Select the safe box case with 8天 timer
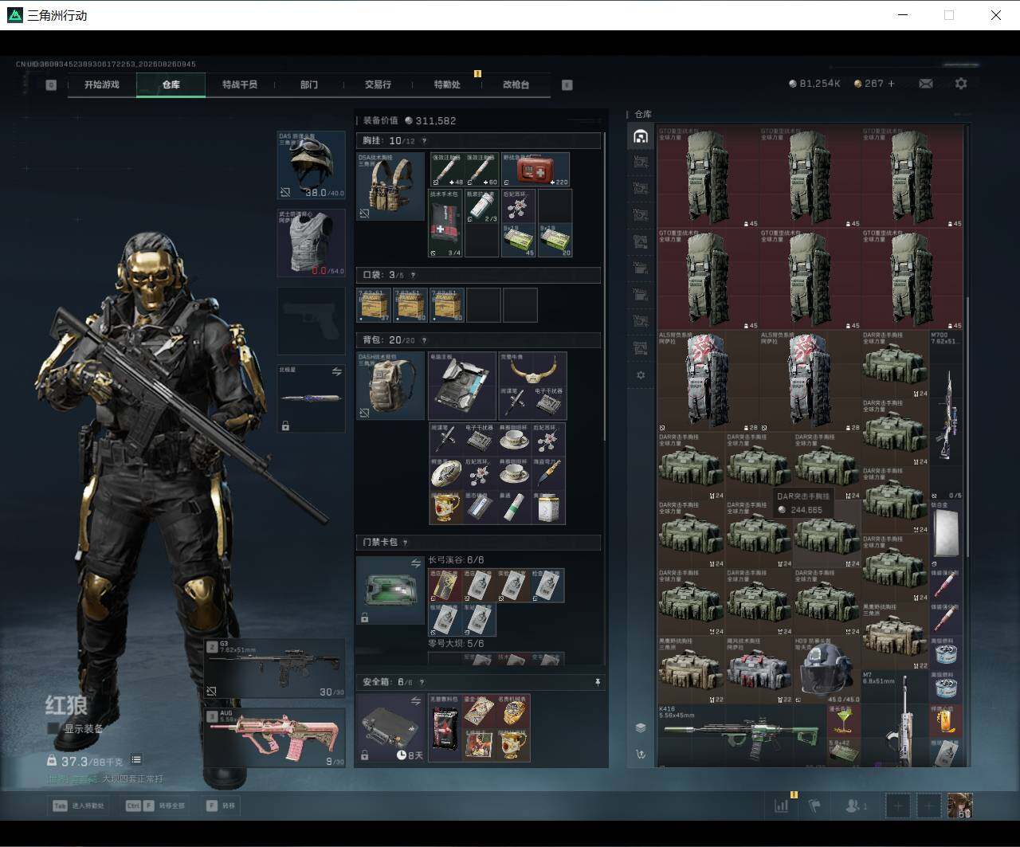 (x=390, y=727)
